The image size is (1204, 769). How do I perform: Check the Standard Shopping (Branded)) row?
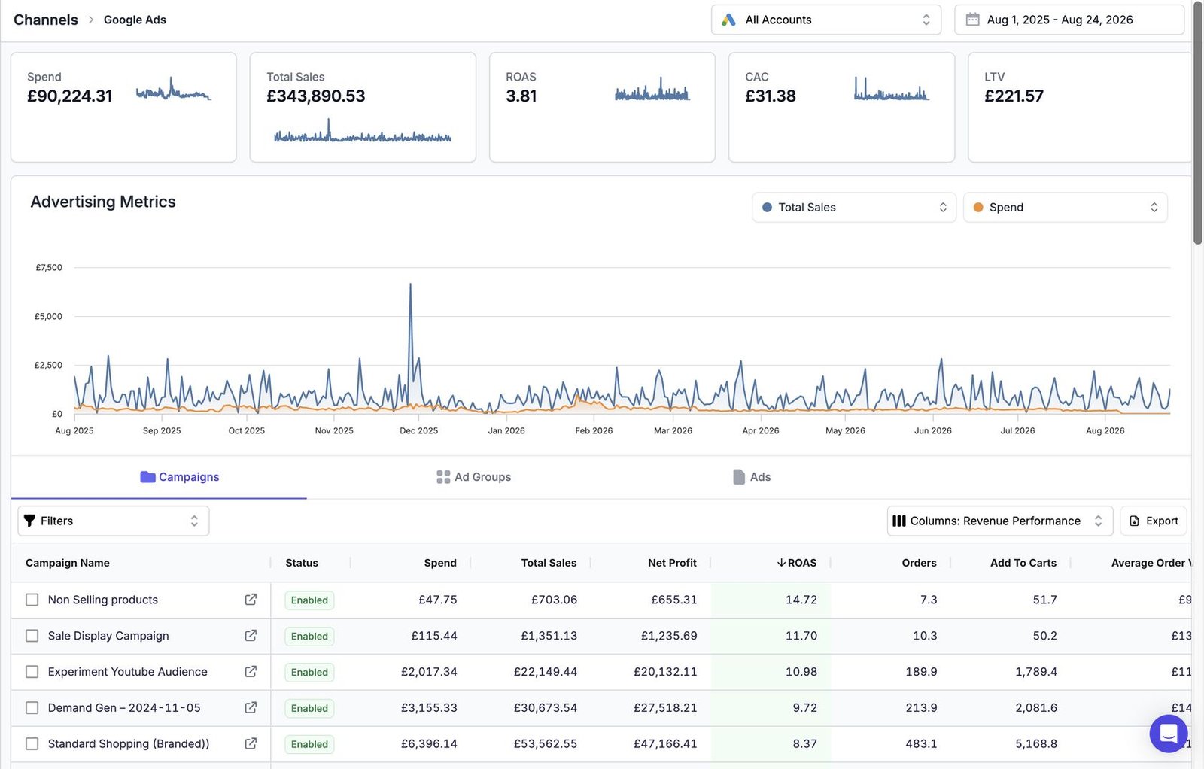click(x=32, y=744)
